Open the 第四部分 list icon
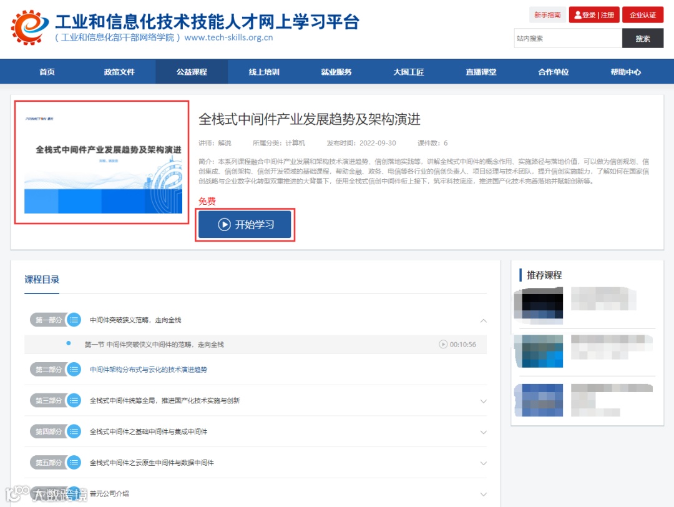This screenshot has width=674, height=507. coord(74,431)
